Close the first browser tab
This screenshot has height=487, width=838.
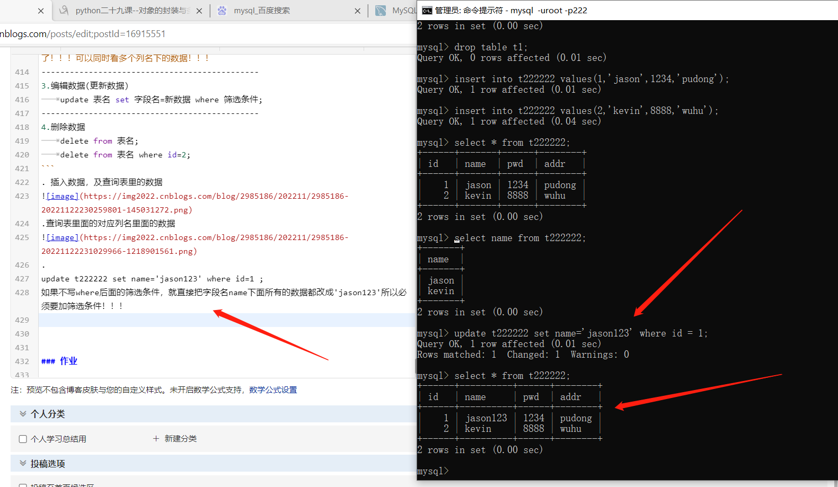(41, 11)
